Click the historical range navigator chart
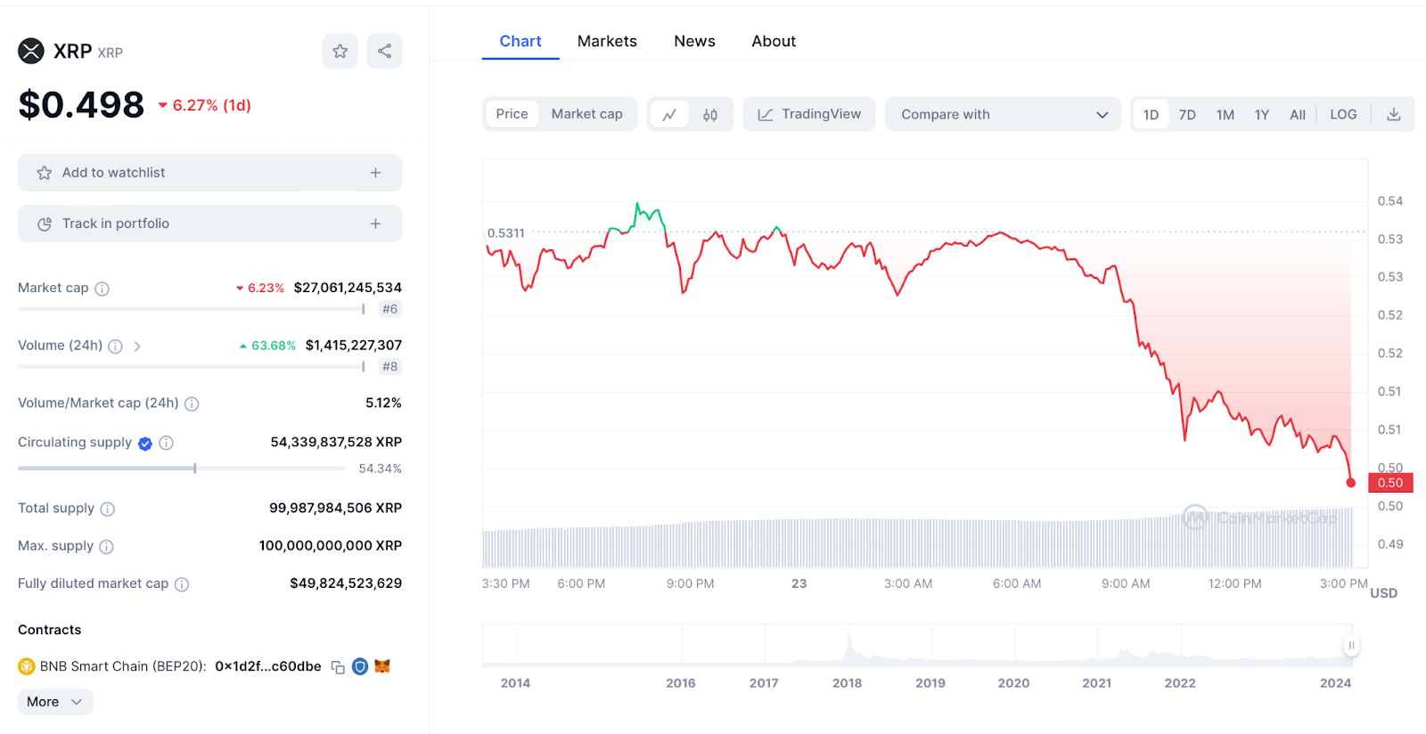 (x=917, y=645)
